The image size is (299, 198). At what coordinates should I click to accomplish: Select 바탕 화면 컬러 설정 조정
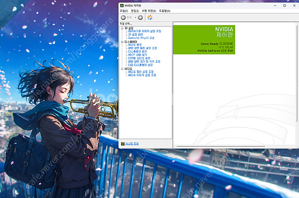point(142,48)
